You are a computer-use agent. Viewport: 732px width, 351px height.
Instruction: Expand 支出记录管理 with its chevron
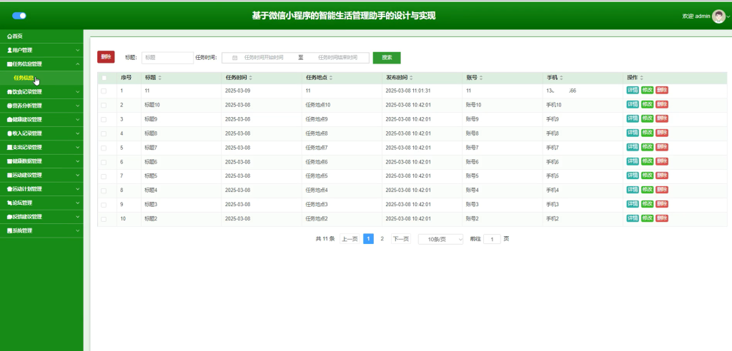point(77,147)
